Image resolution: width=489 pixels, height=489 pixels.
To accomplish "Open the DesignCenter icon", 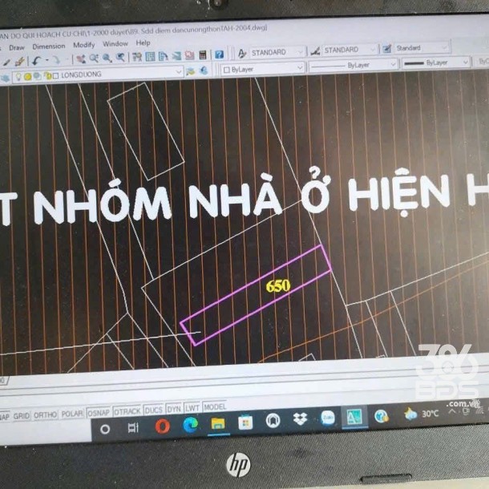I will (151, 56).
